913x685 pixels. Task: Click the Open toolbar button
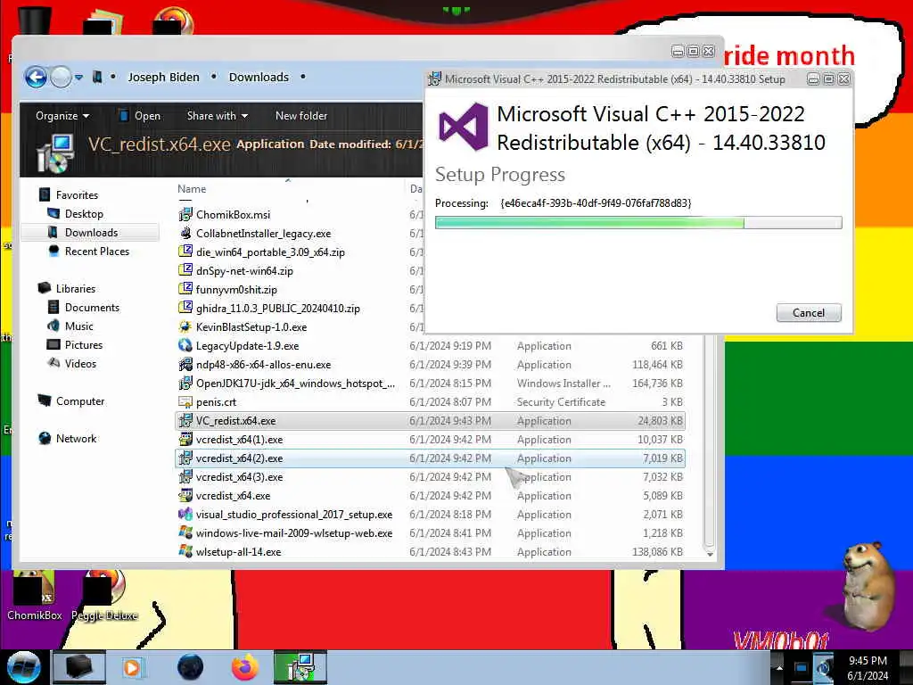(x=140, y=116)
